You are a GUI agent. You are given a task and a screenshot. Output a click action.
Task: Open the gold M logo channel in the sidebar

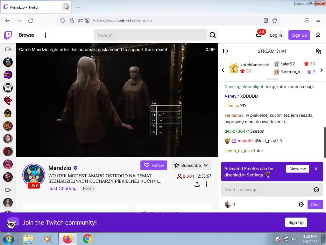point(8,113)
